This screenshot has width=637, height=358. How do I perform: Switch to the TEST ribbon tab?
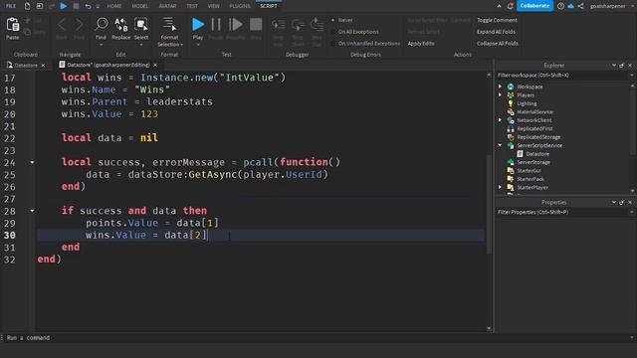pyautogui.click(x=192, y=6)
